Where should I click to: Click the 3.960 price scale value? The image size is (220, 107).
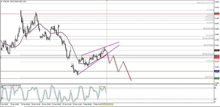pos(217,29)
